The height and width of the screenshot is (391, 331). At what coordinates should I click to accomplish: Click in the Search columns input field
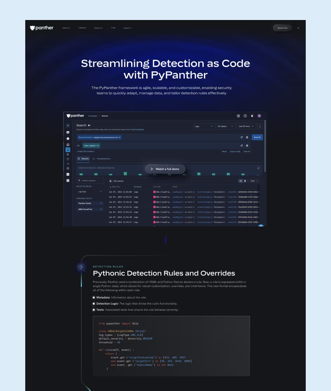(x=90, y=180)
